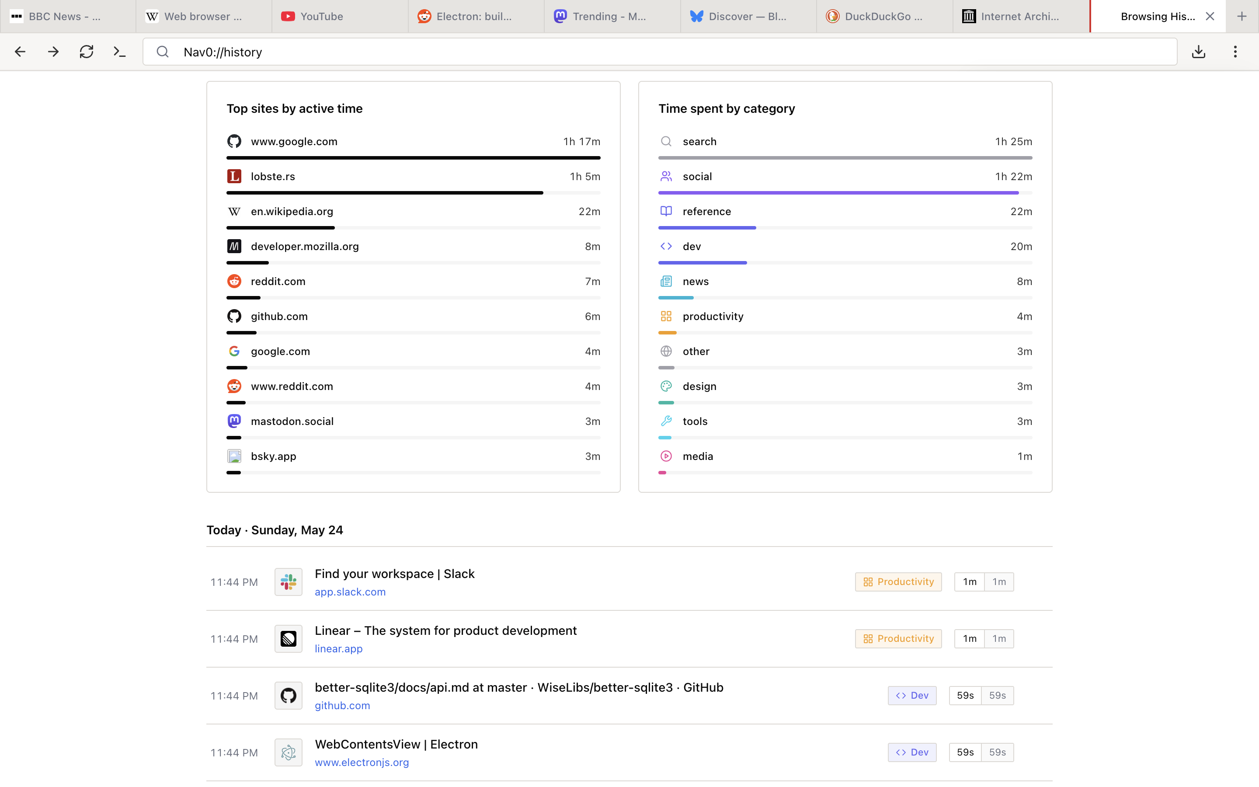
Task: Open the www.electronjs.org link
Action: 362,762
